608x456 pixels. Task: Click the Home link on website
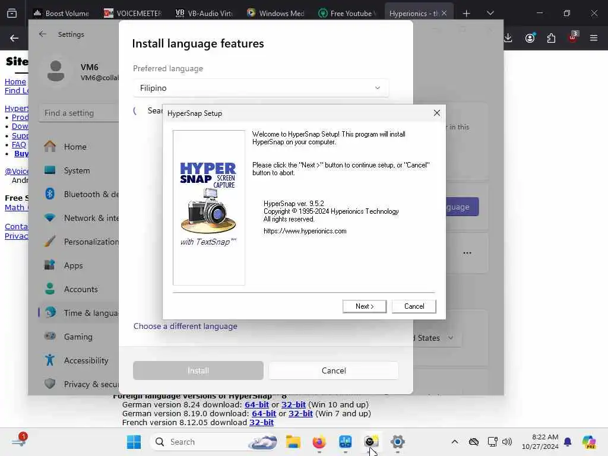(15, 82)
